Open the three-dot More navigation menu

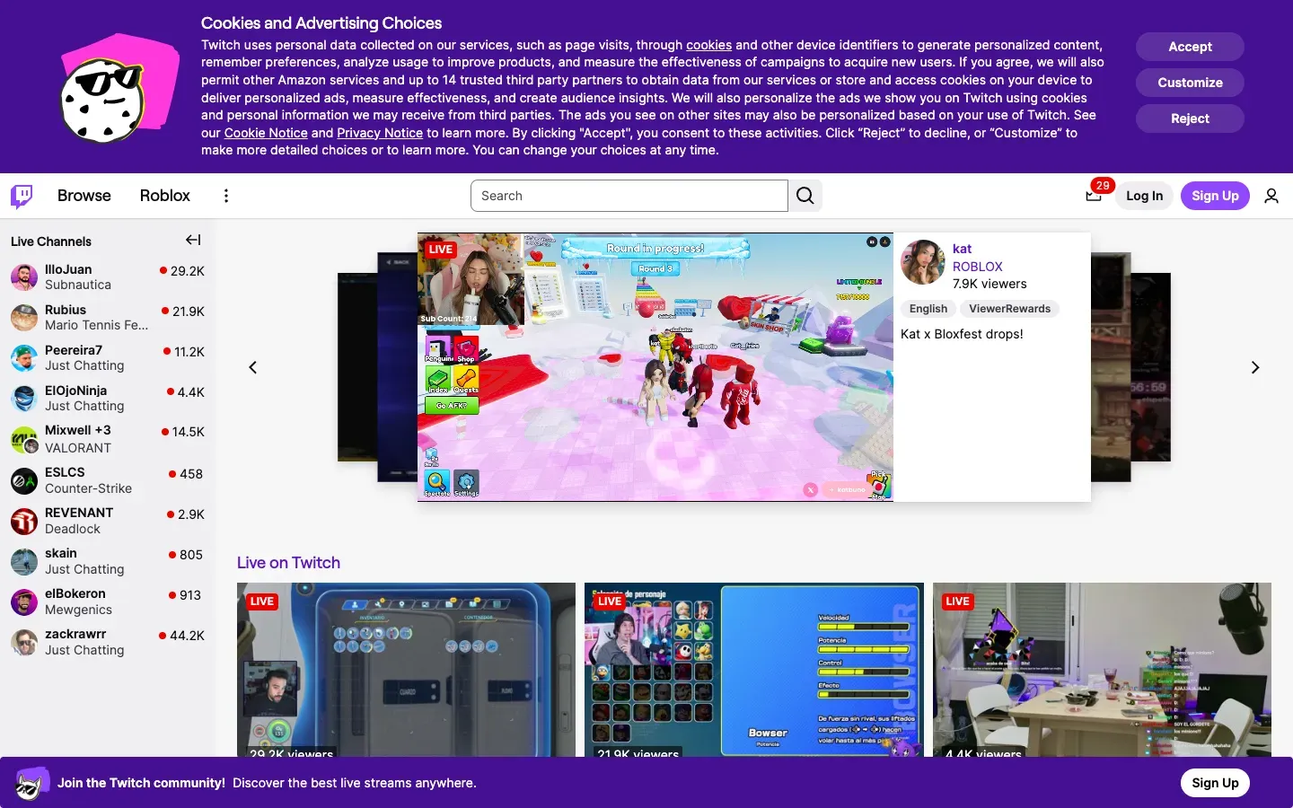[x=226, y=196]
